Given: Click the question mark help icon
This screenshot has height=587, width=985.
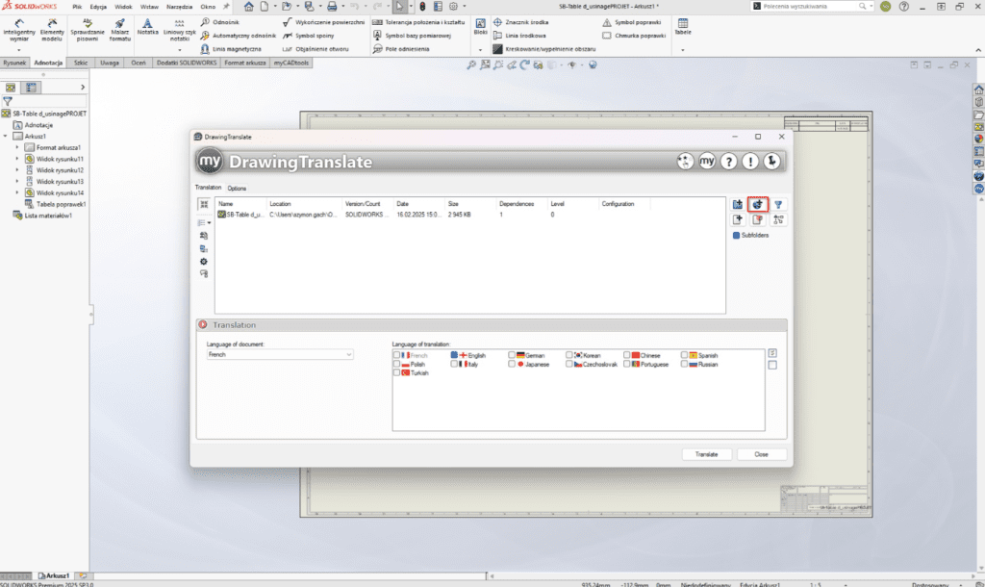Looking at the screenshot, I should click(x=729, y=162).
